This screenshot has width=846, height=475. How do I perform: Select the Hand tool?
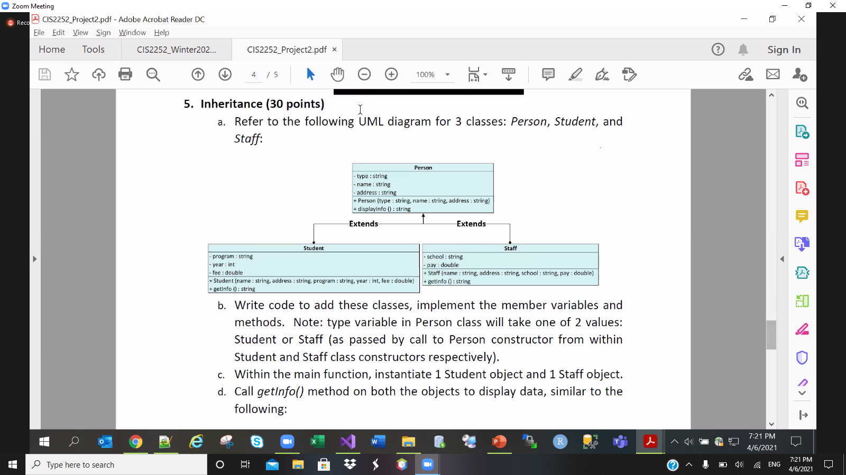(x=337, y=74)
